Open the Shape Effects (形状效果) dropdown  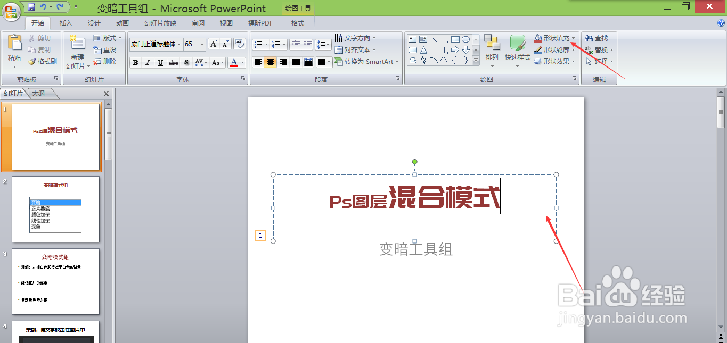555,61
